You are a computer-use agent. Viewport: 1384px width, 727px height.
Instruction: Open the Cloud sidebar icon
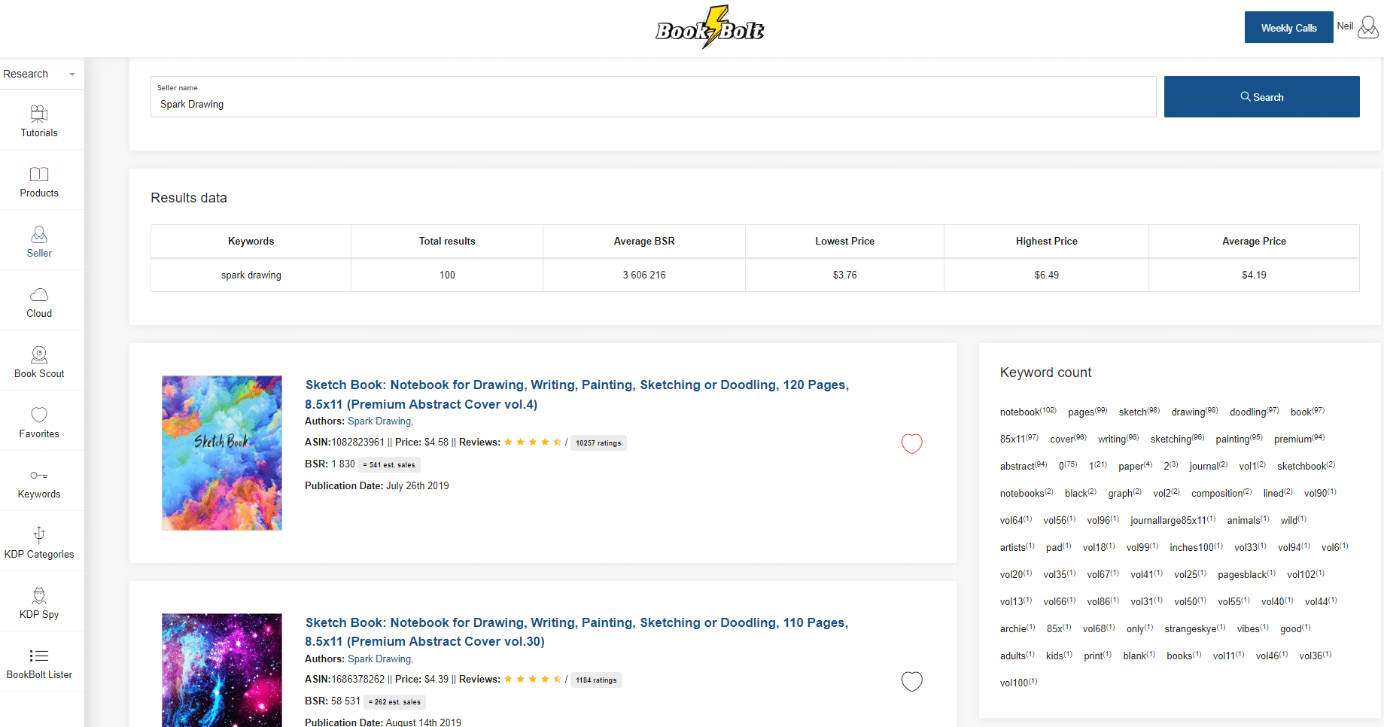tap(39, 294)
